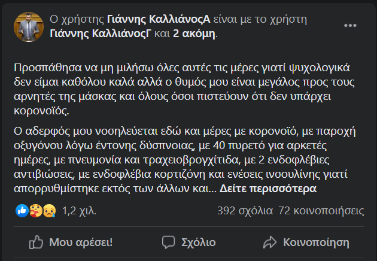Viewport: 377px width, 261px height.
Task: View the 1,2 χιλ. reactions list
Action: pos(79,211)
